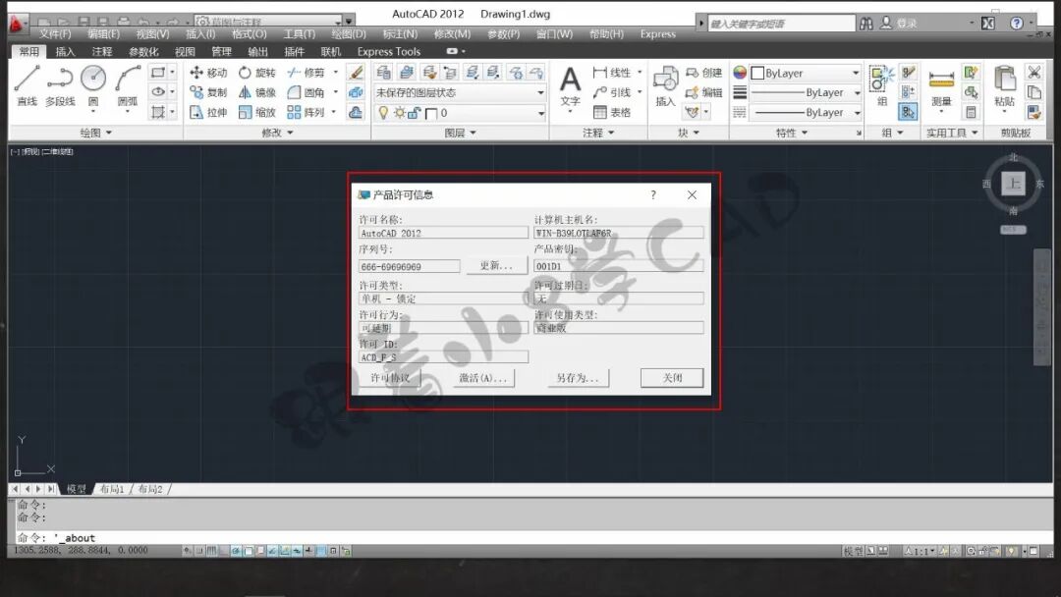Expand the 特性 Properties panel
The image size is (1061, 597).
792,134
